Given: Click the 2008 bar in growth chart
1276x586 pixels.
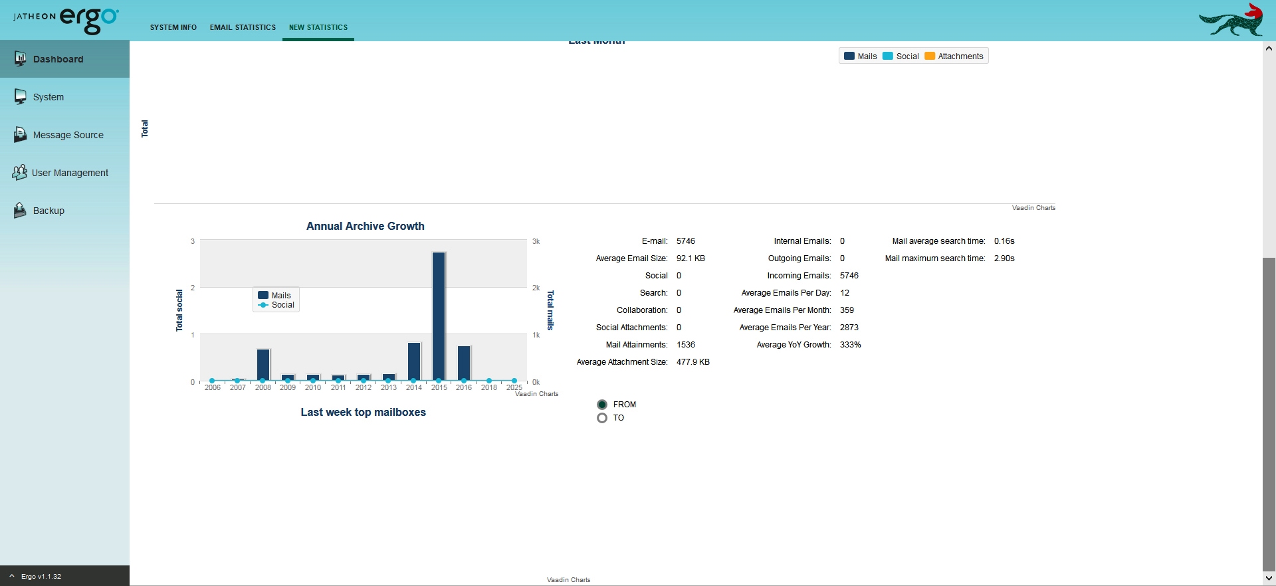Looking at the screenshot, I should tap(263, 365).
